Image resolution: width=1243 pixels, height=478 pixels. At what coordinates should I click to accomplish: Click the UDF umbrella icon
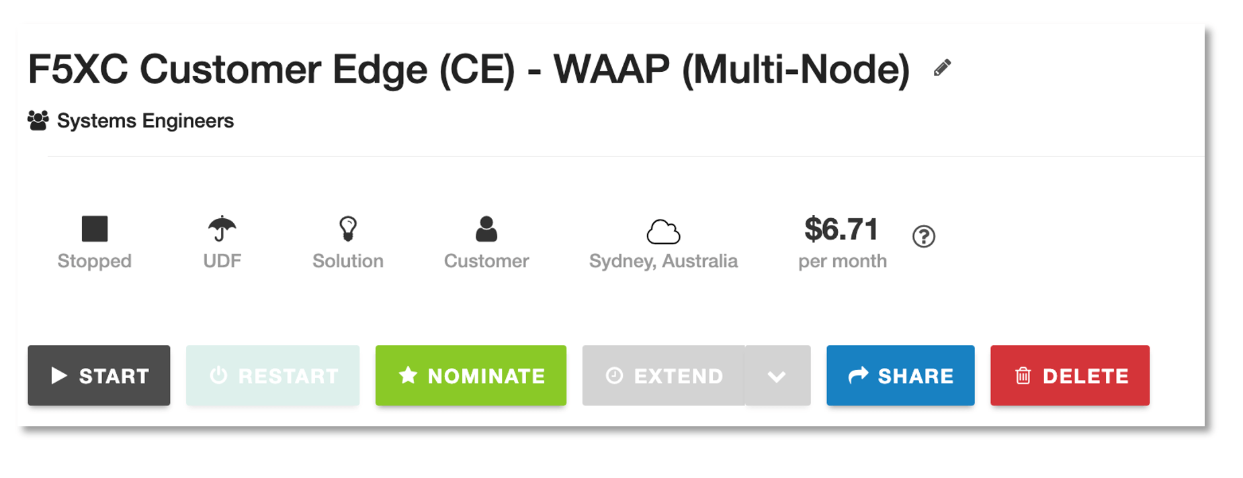[222, 228]
